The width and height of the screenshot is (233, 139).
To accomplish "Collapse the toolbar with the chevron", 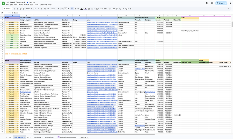I will click(229, 9).
